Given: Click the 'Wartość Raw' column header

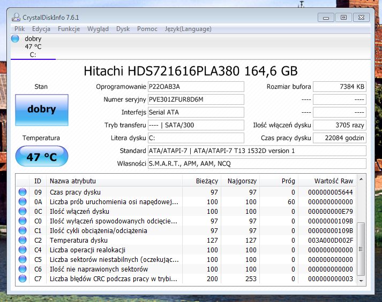Looking at the screenshot, I should [x=327, y=181].
